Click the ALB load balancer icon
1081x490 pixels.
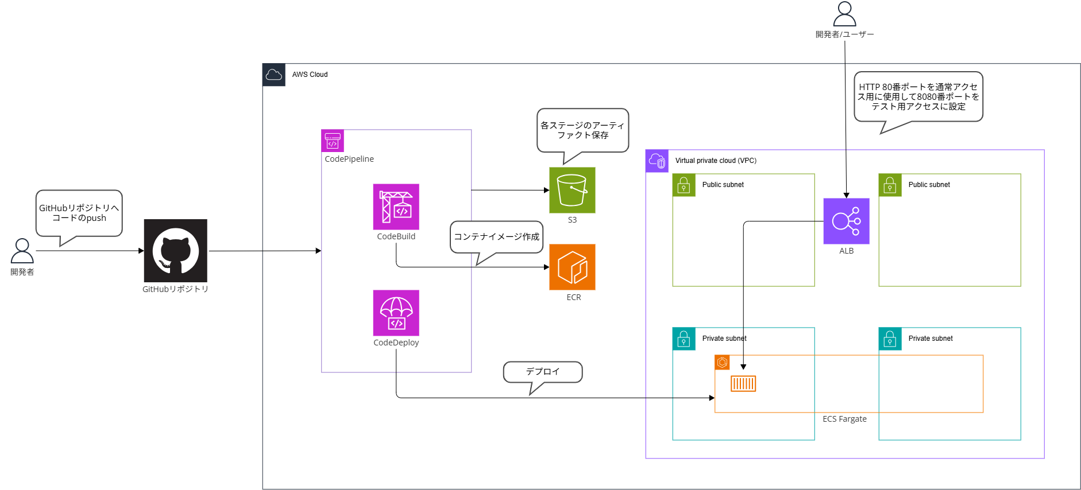pos(847,221)
